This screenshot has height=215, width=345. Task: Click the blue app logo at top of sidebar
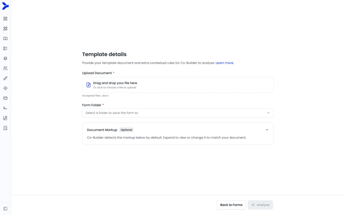coord(5,6)
